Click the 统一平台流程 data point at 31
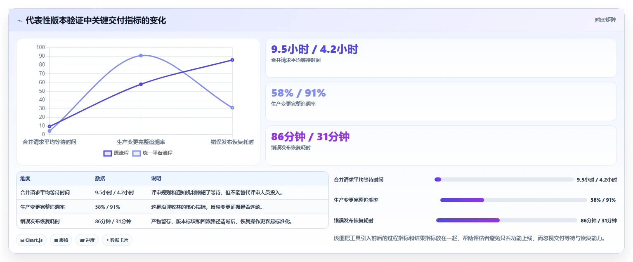This screenshot has height=262, width=633. point(232,108)
